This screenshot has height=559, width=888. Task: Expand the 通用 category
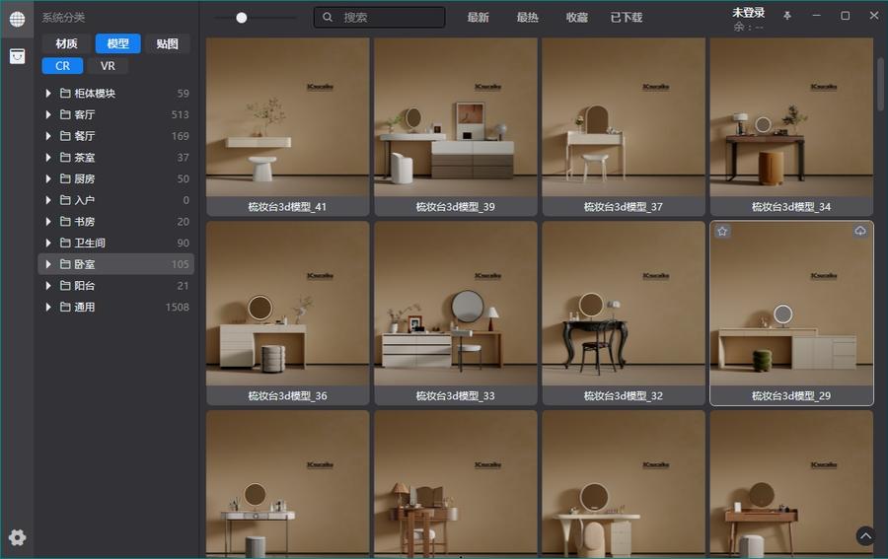coord(48,308)
